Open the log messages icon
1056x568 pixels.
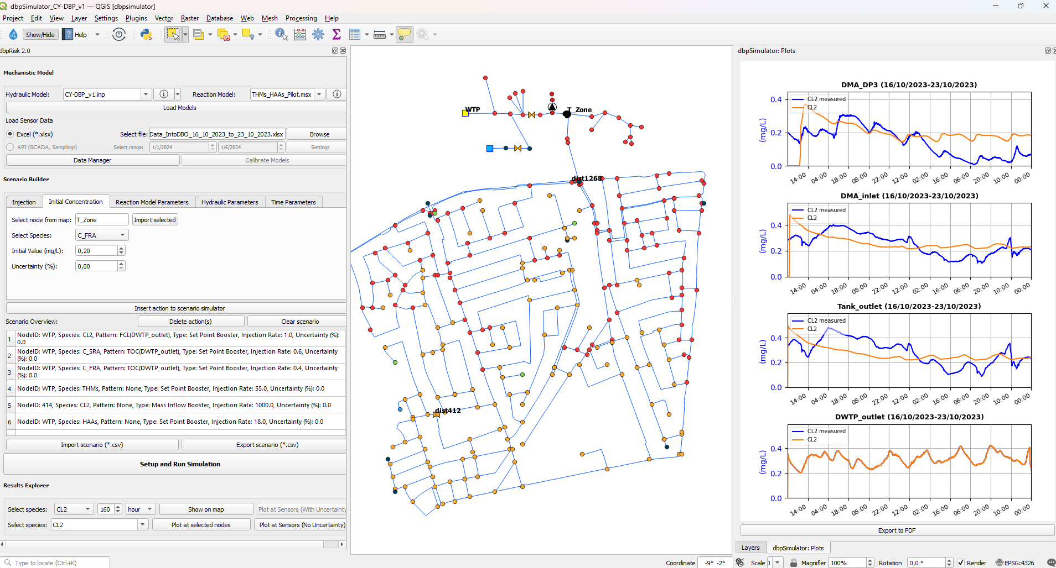[1051, 562]
